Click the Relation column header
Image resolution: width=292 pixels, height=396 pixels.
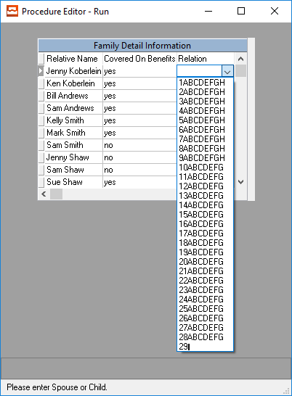[x=206, y=59]
